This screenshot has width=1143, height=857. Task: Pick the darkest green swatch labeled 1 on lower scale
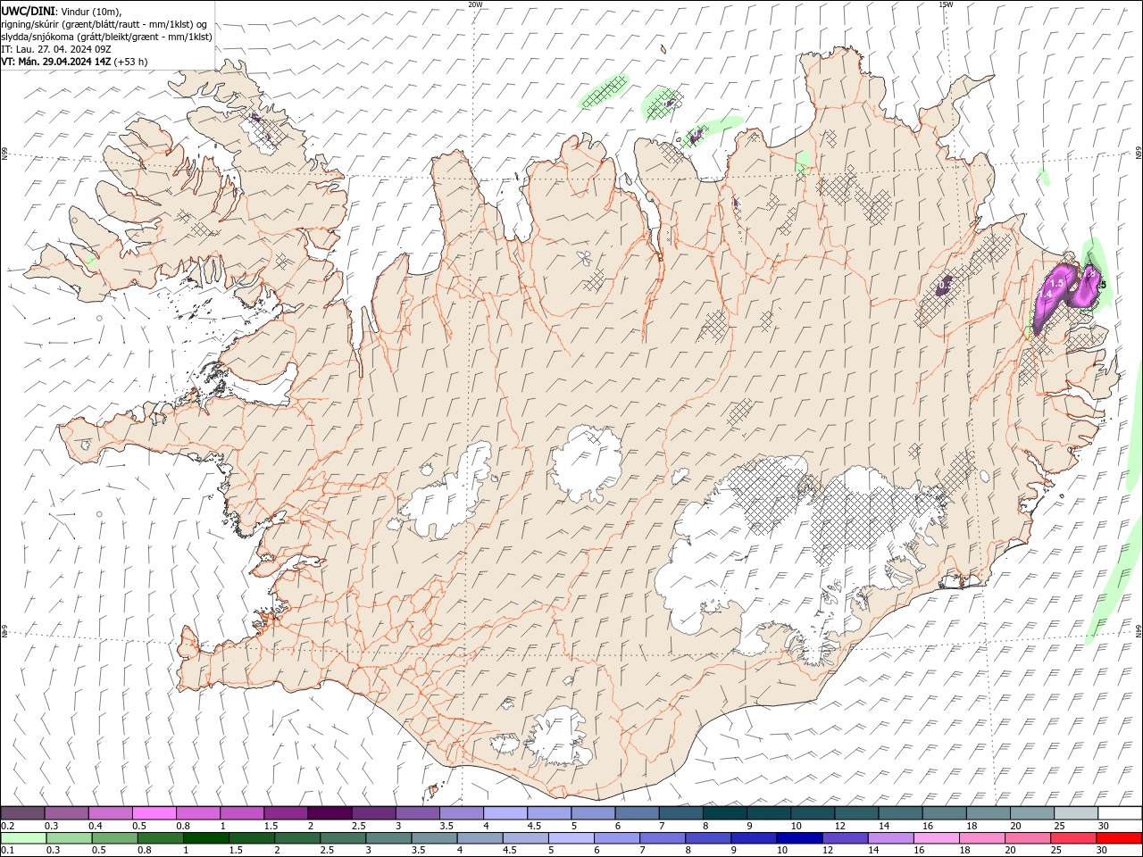(205, 838)
